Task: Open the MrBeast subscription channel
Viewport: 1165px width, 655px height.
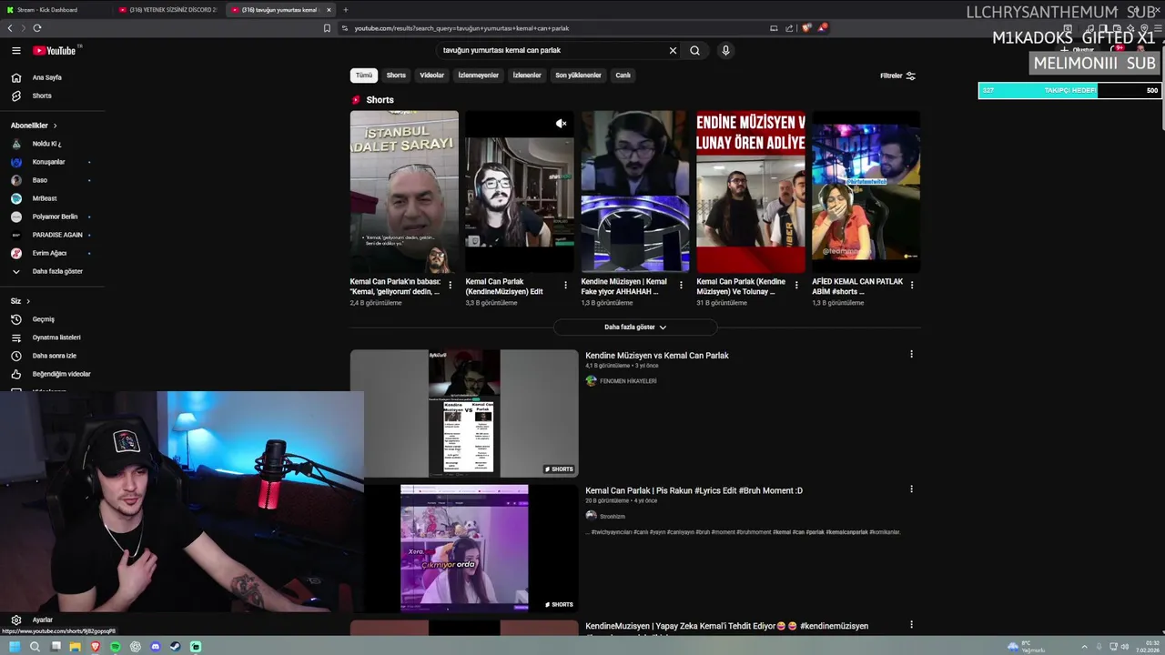Action: [x=53, y=198]
